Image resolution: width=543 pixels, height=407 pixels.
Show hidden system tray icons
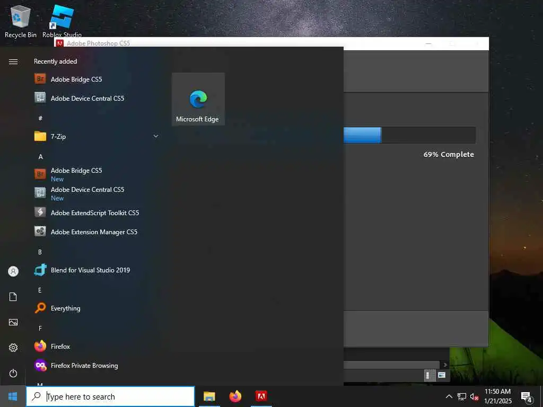pyautogui.click(x=449, y=396)
